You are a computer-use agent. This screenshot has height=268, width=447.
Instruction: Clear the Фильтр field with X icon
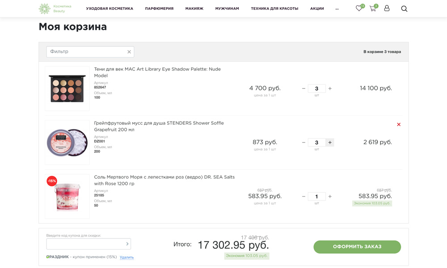point(129,52)
